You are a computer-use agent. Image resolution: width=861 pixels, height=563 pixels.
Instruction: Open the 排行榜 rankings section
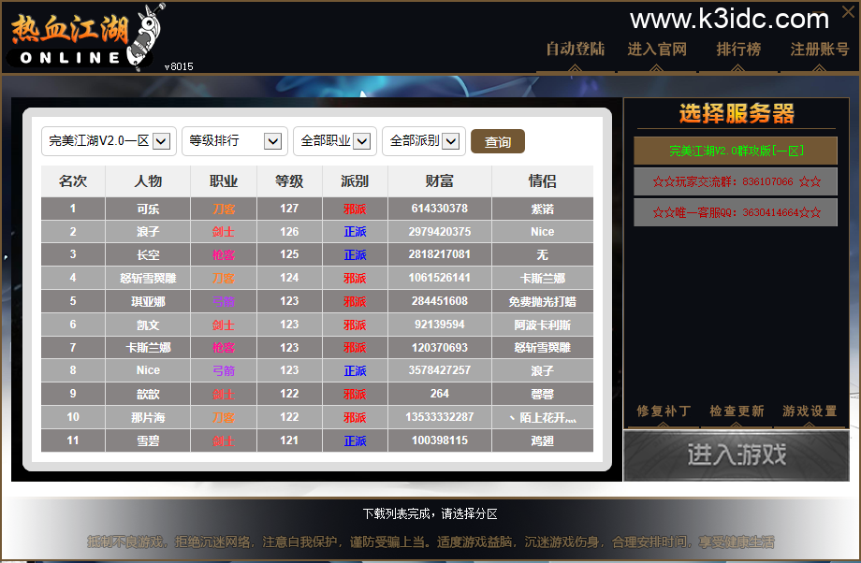pyautogui.click(x=738, y=49)
